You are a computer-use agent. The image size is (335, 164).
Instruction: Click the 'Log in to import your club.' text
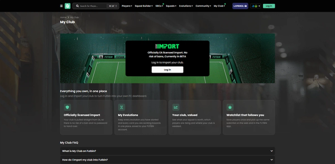click(167, 62)
